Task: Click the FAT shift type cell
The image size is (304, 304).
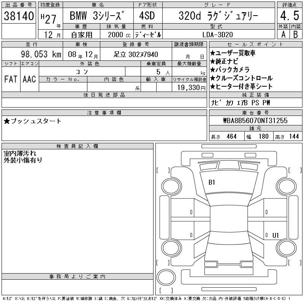Action: (x=11, y=79)
